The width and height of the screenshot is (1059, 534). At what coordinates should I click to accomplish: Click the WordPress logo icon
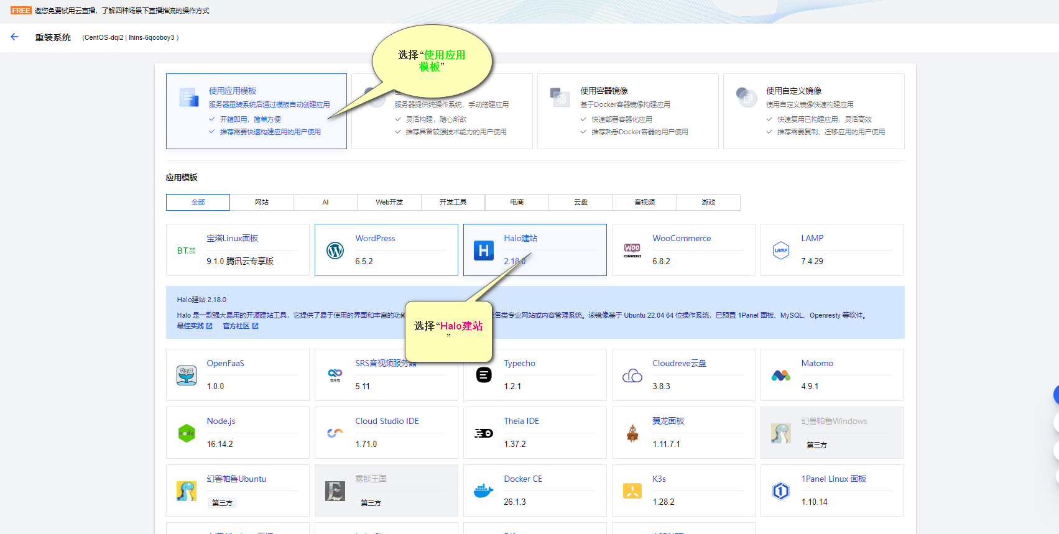pyautogui.click(x=335, y=251)
